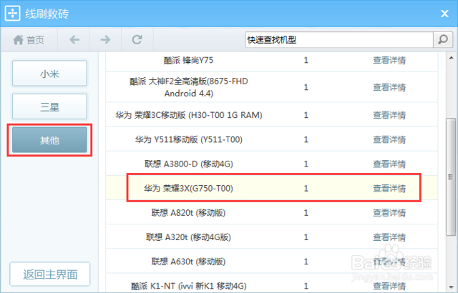This screenshot has height=293, width=458.
Task: Open 查看详情 for 联想 A820t
Action: coord(389,213)
